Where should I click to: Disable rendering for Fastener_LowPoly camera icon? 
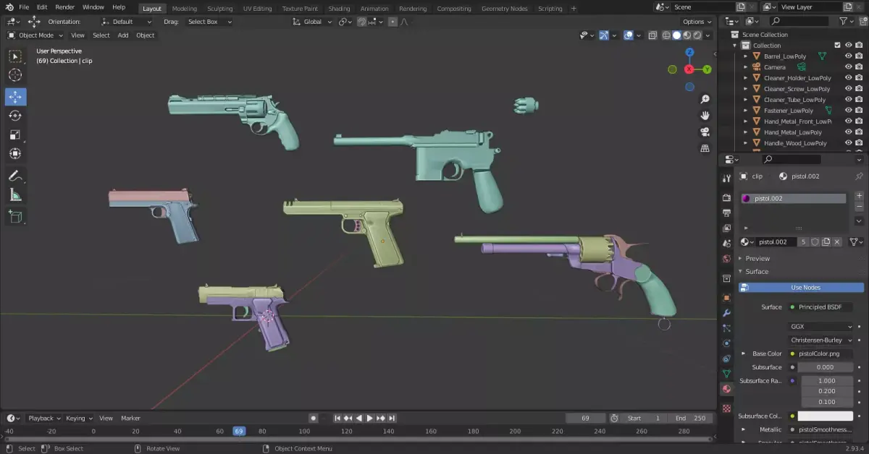click(859, 111)
